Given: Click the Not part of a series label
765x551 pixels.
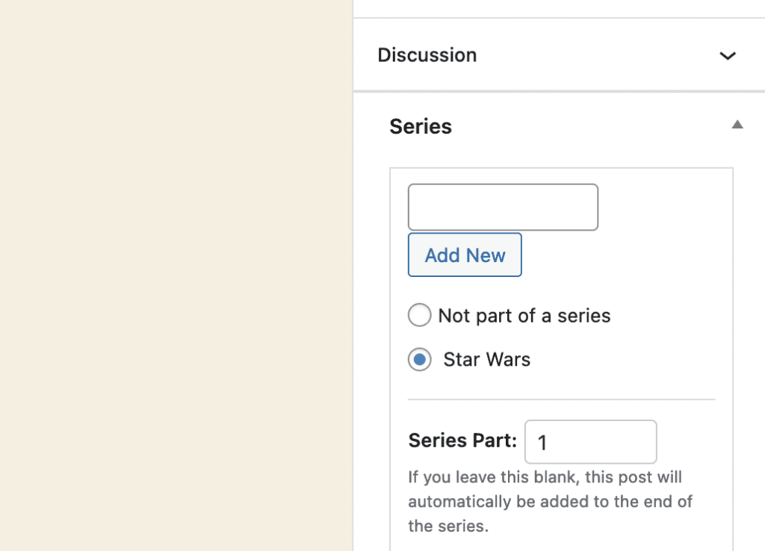Looking at the screenshot, I should (524, 315).
